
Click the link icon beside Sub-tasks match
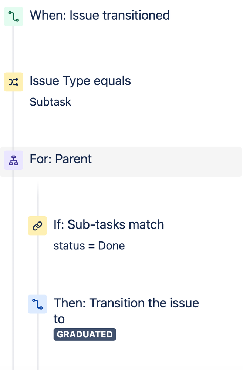[x=37, y=226]
